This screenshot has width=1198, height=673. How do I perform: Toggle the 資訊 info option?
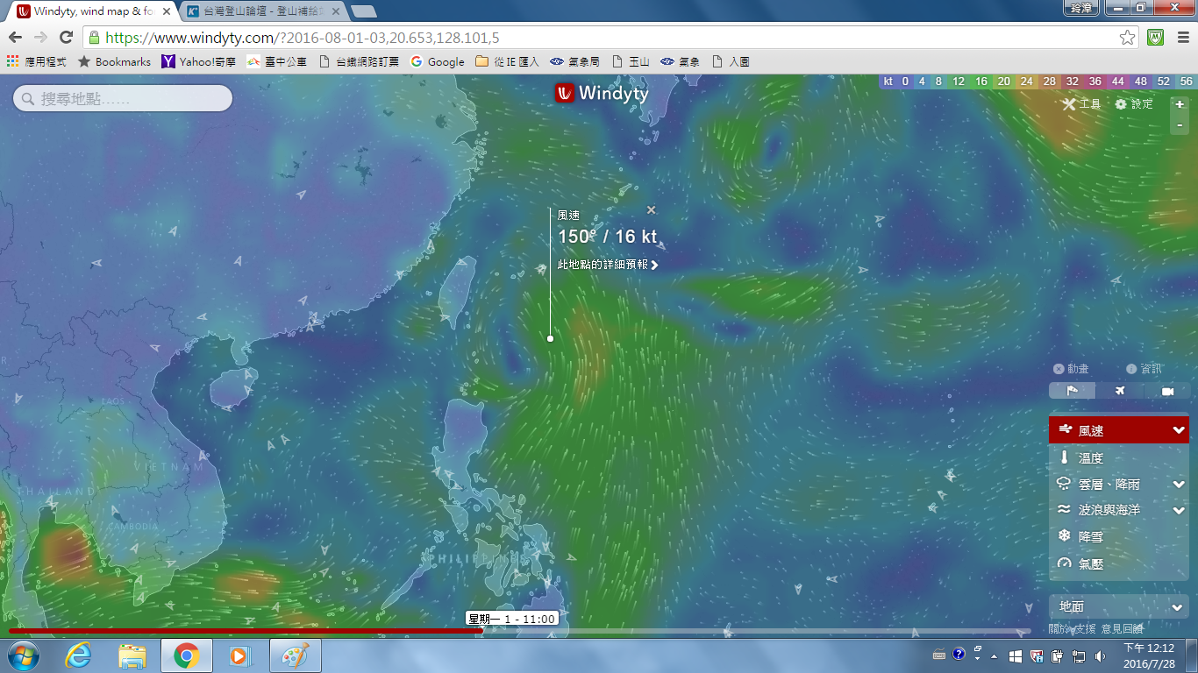(1144, 369)
